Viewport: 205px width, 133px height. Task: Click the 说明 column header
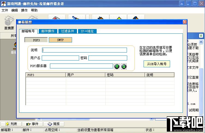coord(160,75)
